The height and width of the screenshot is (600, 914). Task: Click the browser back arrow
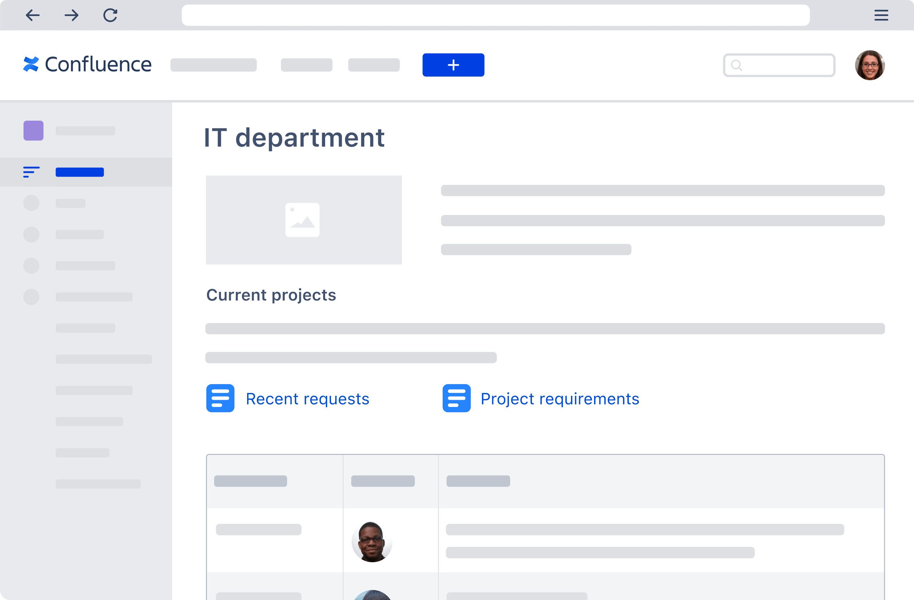(x=33, y=15)
